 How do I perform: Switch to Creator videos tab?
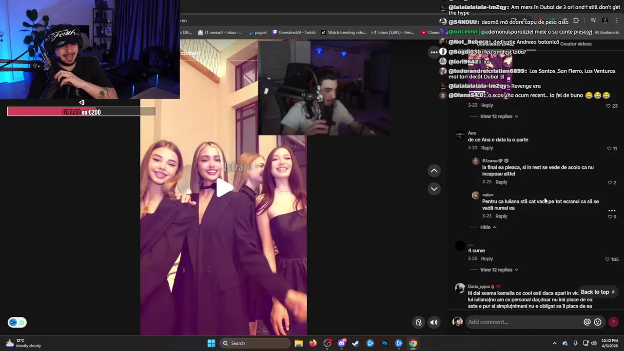(576, 44)
